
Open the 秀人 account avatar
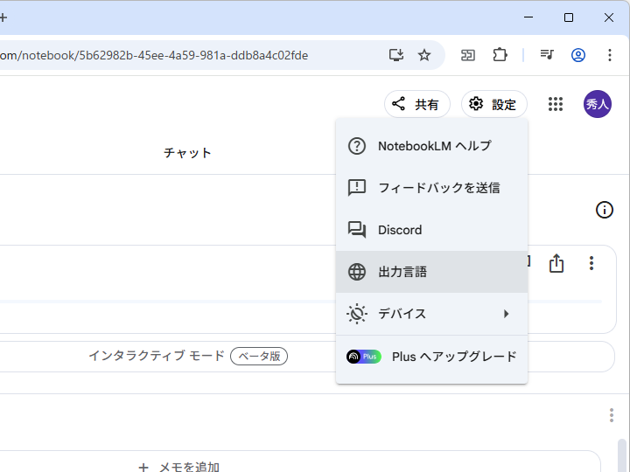click(597, 104)
